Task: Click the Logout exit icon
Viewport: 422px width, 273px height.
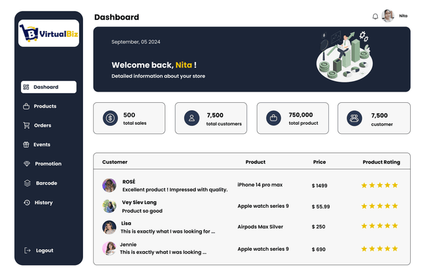Action: pyautogui.click(x=27, y=251)
